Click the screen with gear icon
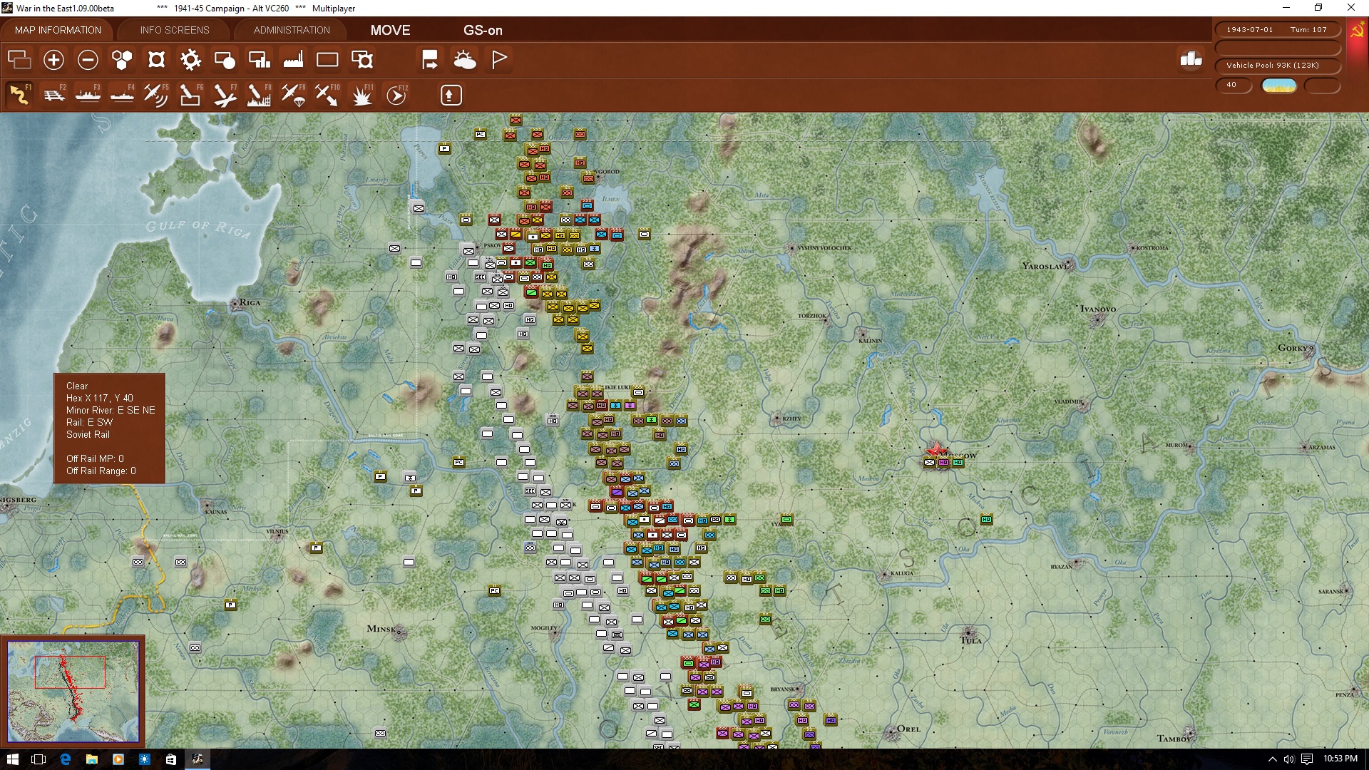The height and width of the screenshot is (770, 1369). coord(362,60)
